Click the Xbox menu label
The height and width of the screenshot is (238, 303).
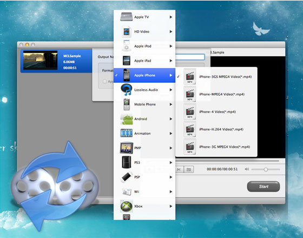pyautogui.click(x=139, y=206)
